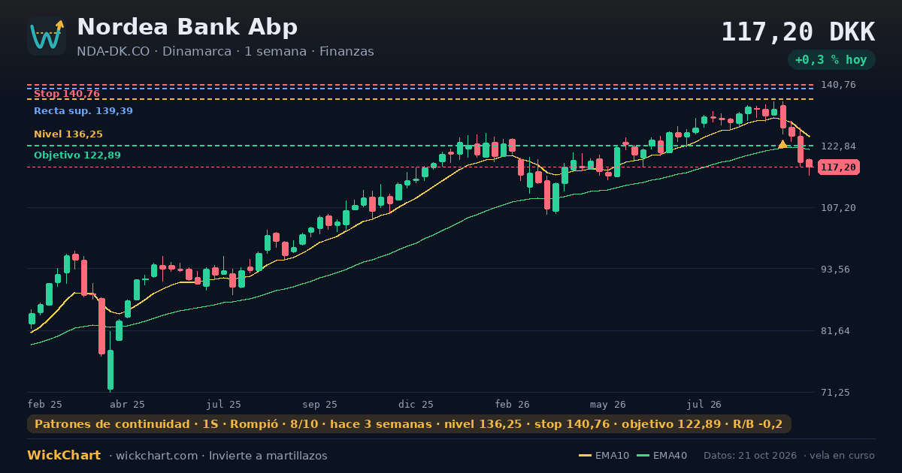The width and height of the screenshot is (902, 473).
Task: Click the WickChart brand name in footer
Action: click(x=64, y=456)
